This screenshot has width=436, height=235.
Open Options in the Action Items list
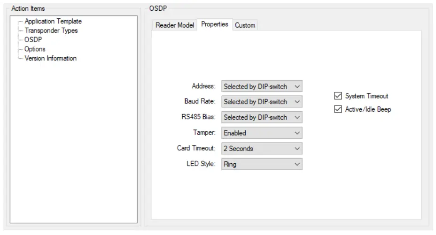[35, 49]
